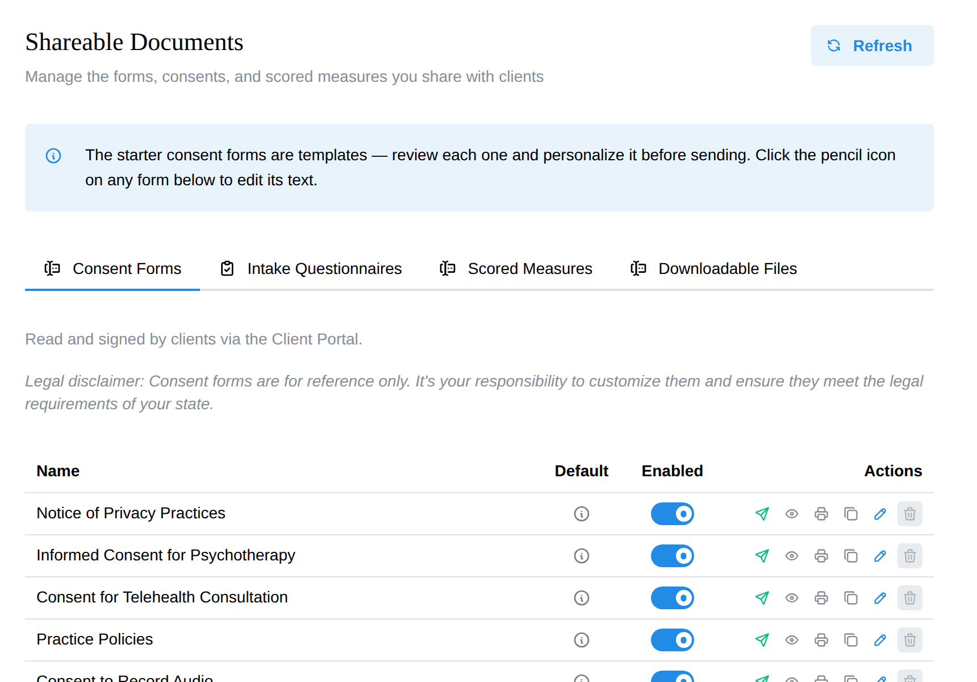Disable Notice of Privacy Practices toggle
This screenshot has height=682, width=977.
coord(673,514)
